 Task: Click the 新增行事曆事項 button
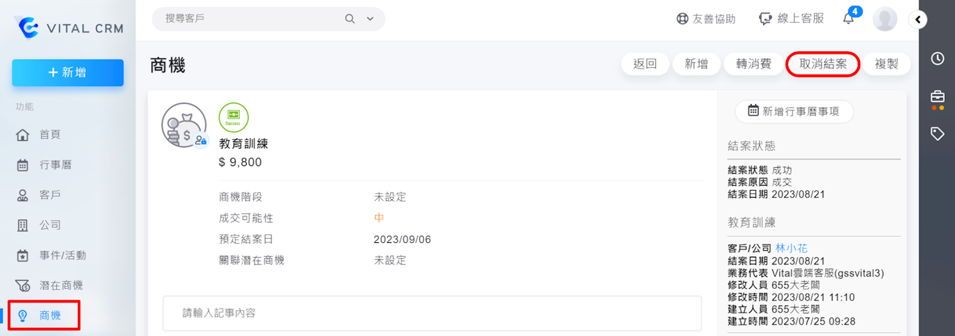tap(794, 112)
